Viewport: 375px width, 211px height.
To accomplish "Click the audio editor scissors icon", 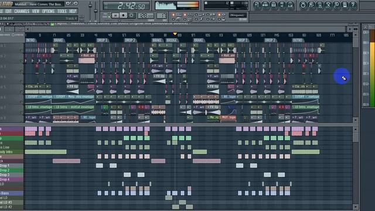I will (328, 5).
